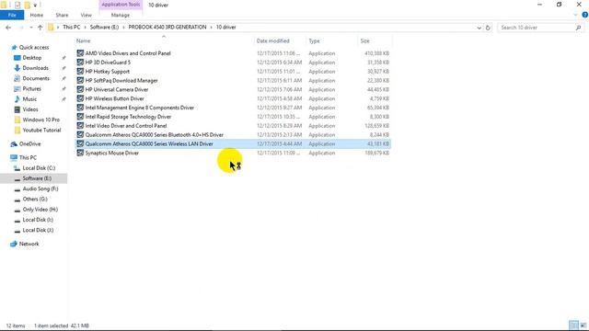The height and width of the screenshot is (331, 589).
Task: Open Local Disk (I:) drive
Action: pyautogui.click(x=38, y=220)
